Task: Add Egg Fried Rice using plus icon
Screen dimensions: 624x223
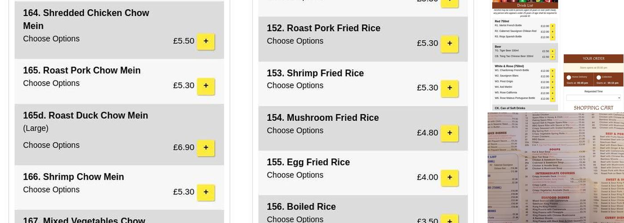Action: click(449, 178)
